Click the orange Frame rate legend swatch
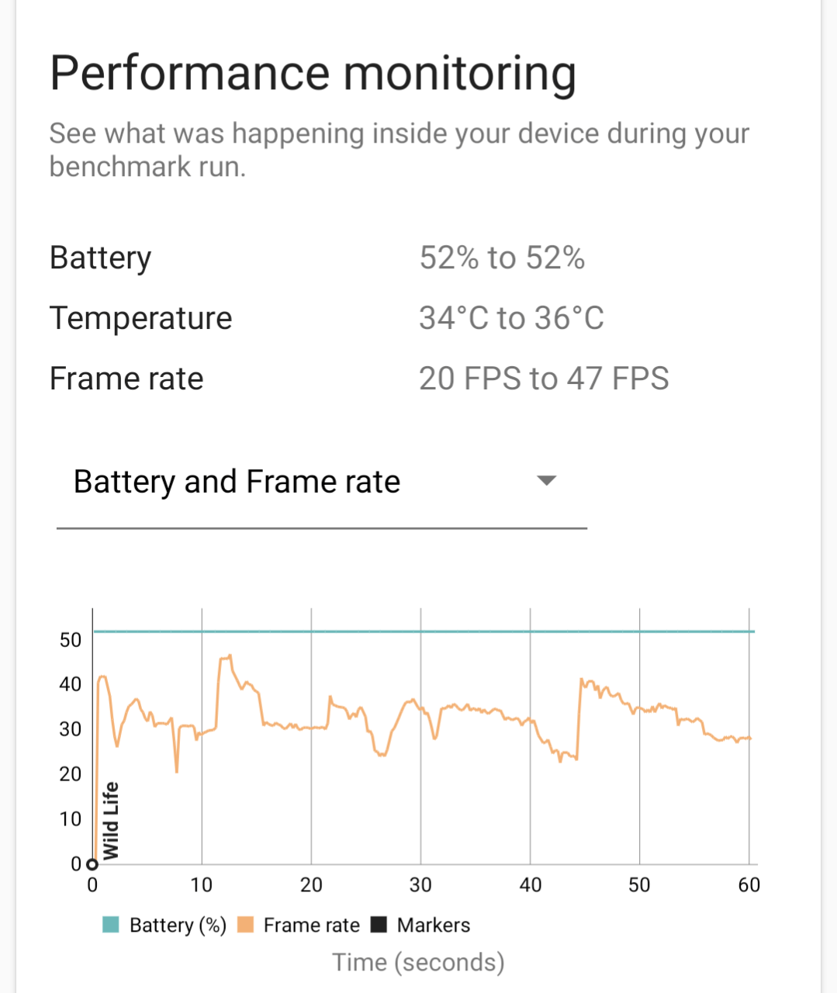The width and height of the screenshot is (837, 993). [x=245, y=925]
